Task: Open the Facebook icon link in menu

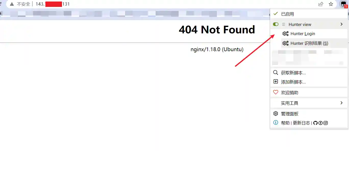Action: [x=320, y=123]
